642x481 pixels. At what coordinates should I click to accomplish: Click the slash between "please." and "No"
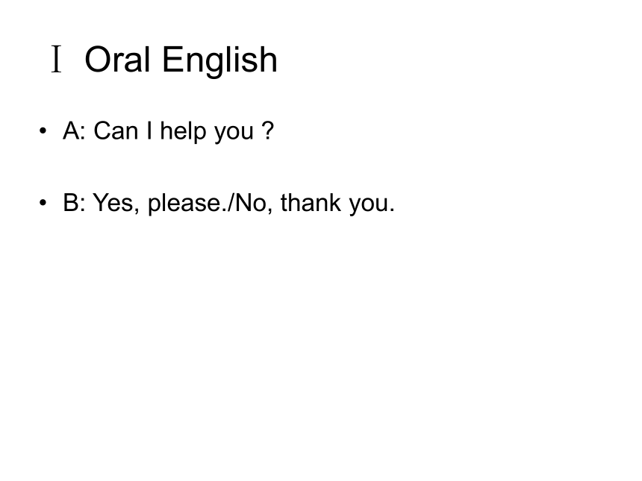231,202
